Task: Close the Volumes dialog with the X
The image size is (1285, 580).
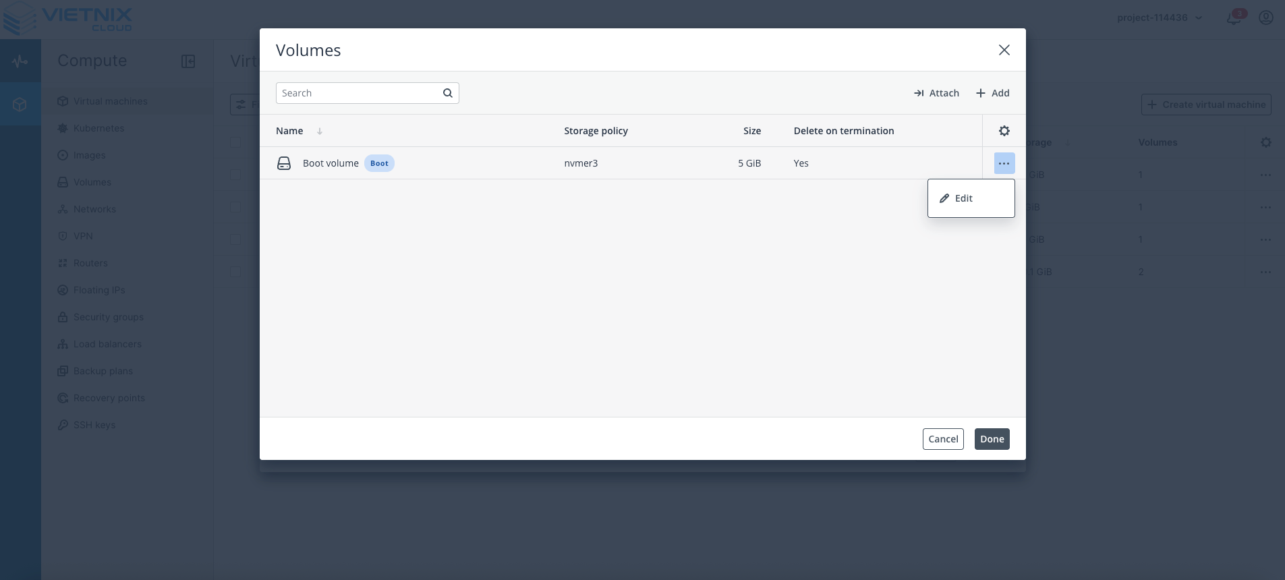Action: click(x=1004, y=50)
